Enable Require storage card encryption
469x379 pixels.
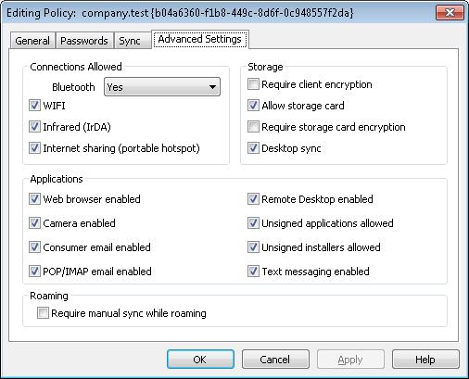pos(253,127)
